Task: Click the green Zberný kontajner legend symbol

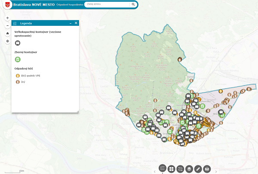Action: [x=18, y=60]
